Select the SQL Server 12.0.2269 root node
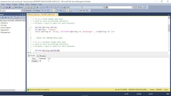The width and height of the screenshot is (171, 96). click(13, 21)
